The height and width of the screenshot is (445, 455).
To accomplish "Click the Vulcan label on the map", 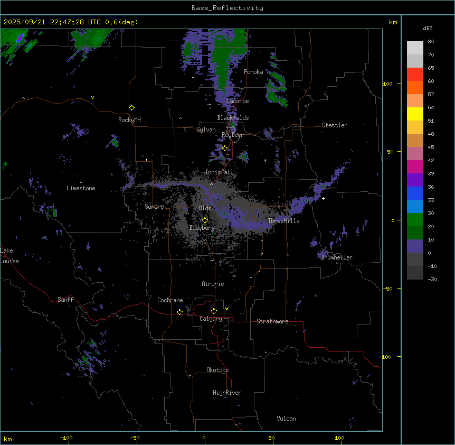I will pyautogui.click(x=286, y=419).
